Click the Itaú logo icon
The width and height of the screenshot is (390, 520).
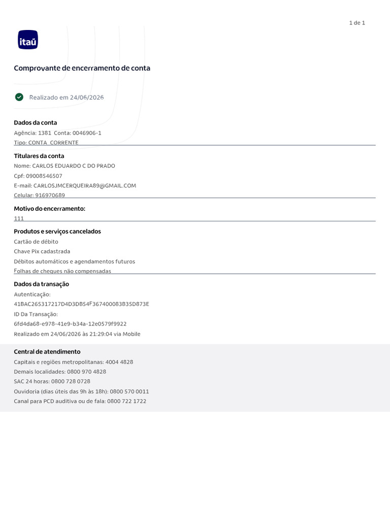point(28,40)
